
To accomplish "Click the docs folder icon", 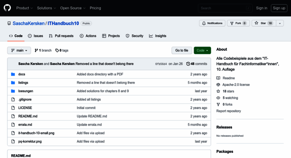I will (13, 74).
